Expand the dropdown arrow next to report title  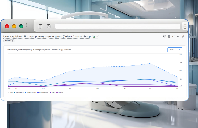coord(97,37)
